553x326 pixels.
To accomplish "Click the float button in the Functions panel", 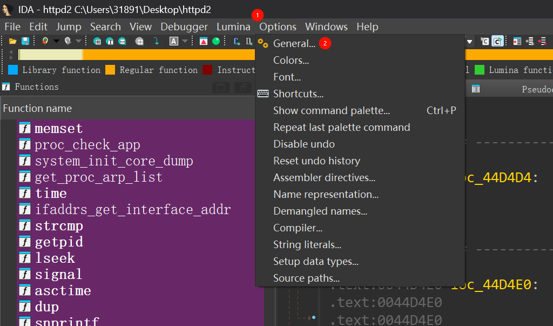I will click(x=221, y=88).
